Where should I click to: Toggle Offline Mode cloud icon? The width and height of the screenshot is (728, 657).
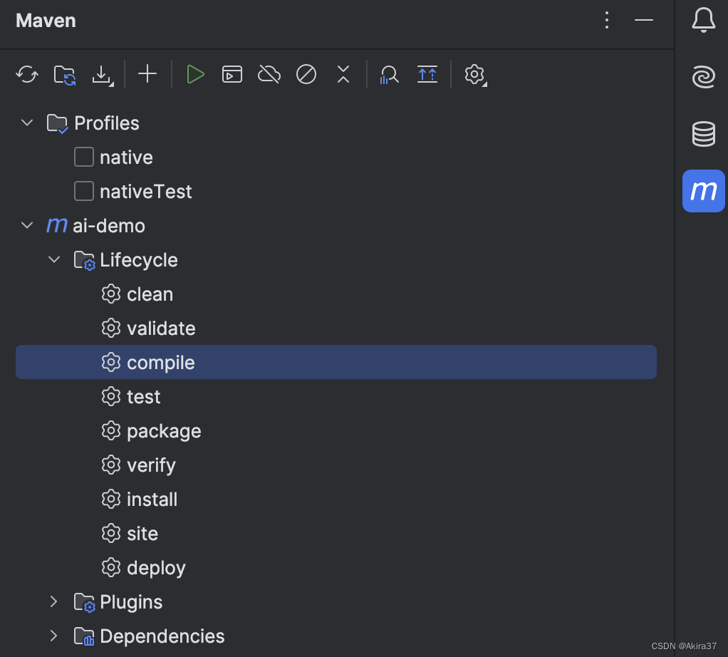(x=269, y=74)
